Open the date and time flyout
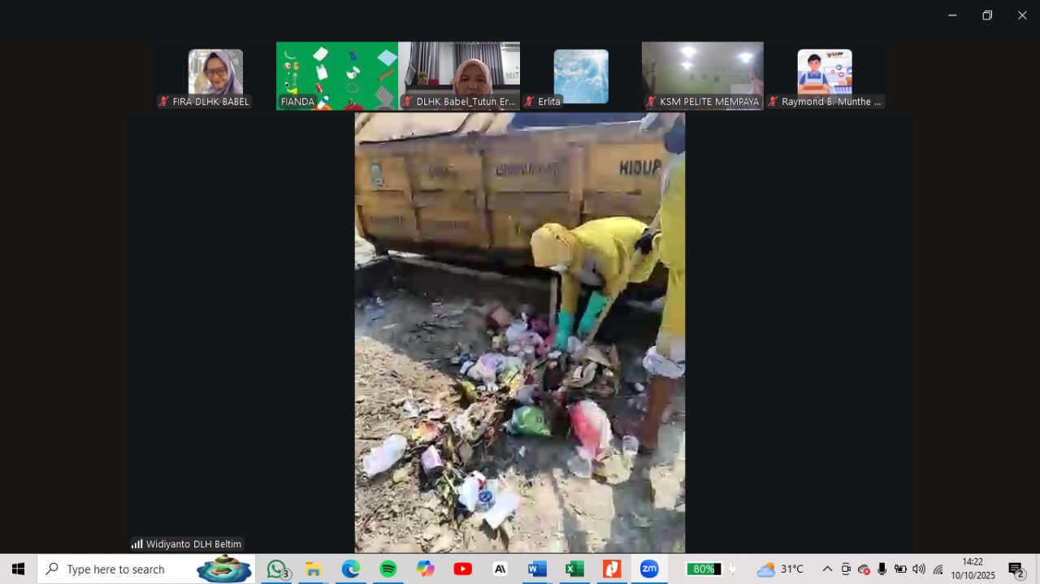This screenshot has height=584, width=1040. [x=973, y=569]
